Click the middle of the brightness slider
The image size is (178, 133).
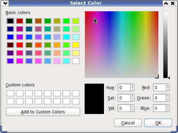click(x=165, y=44)
